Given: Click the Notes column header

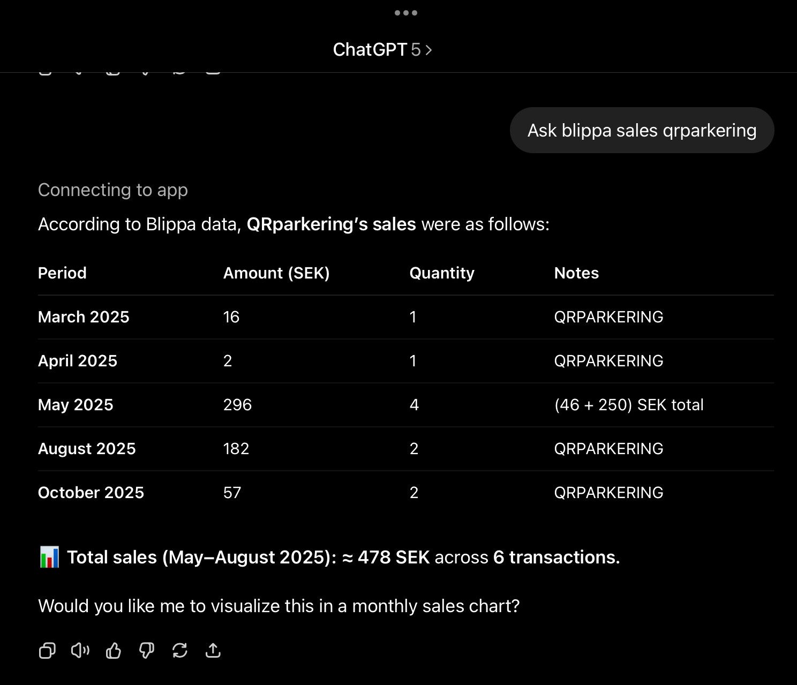Looking at the screenshot, I should tap(576, 273).
